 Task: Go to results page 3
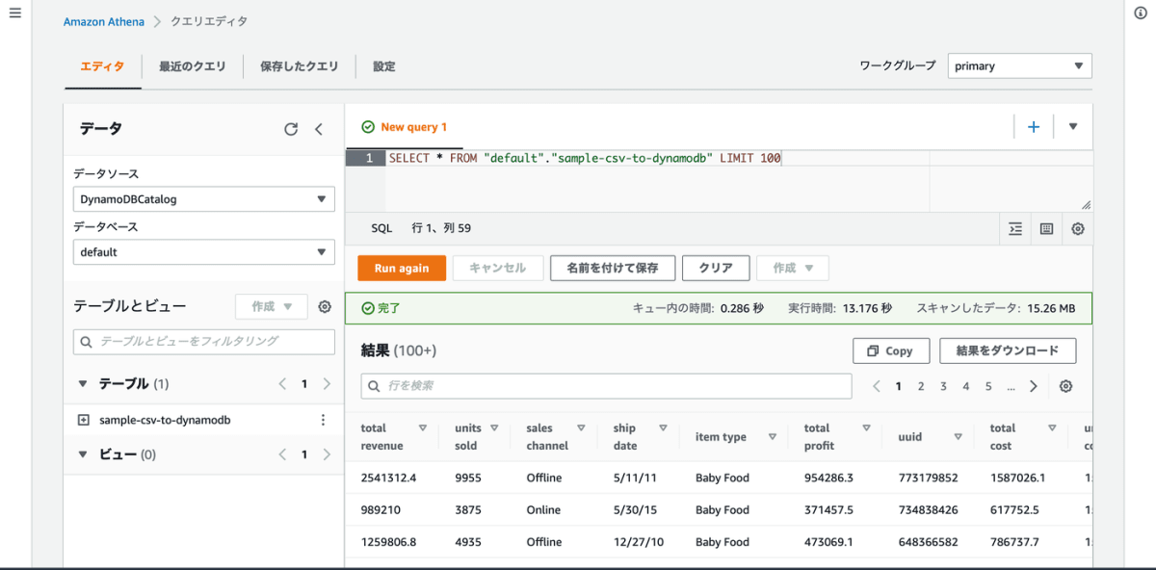click(943, 386)
